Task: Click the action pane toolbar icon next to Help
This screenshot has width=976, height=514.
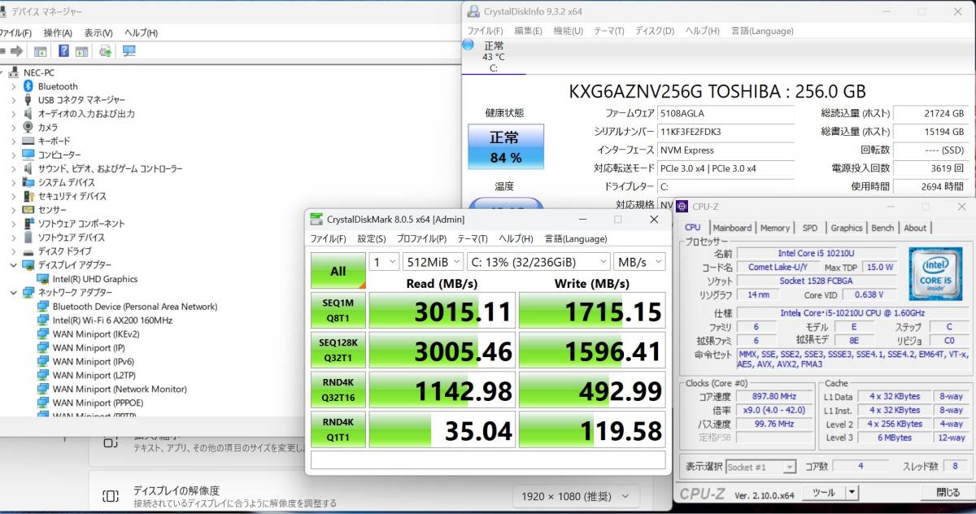Action: tap(81, 51)
